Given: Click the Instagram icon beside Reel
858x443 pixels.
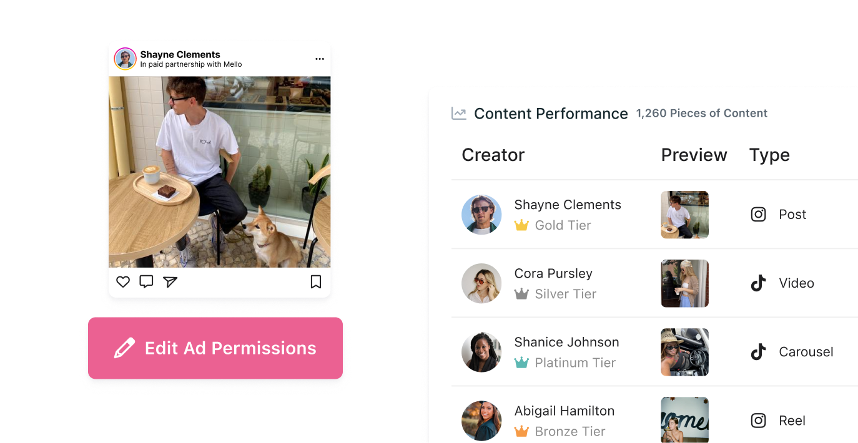Looking at the screenshot, I should coord(758,421).
